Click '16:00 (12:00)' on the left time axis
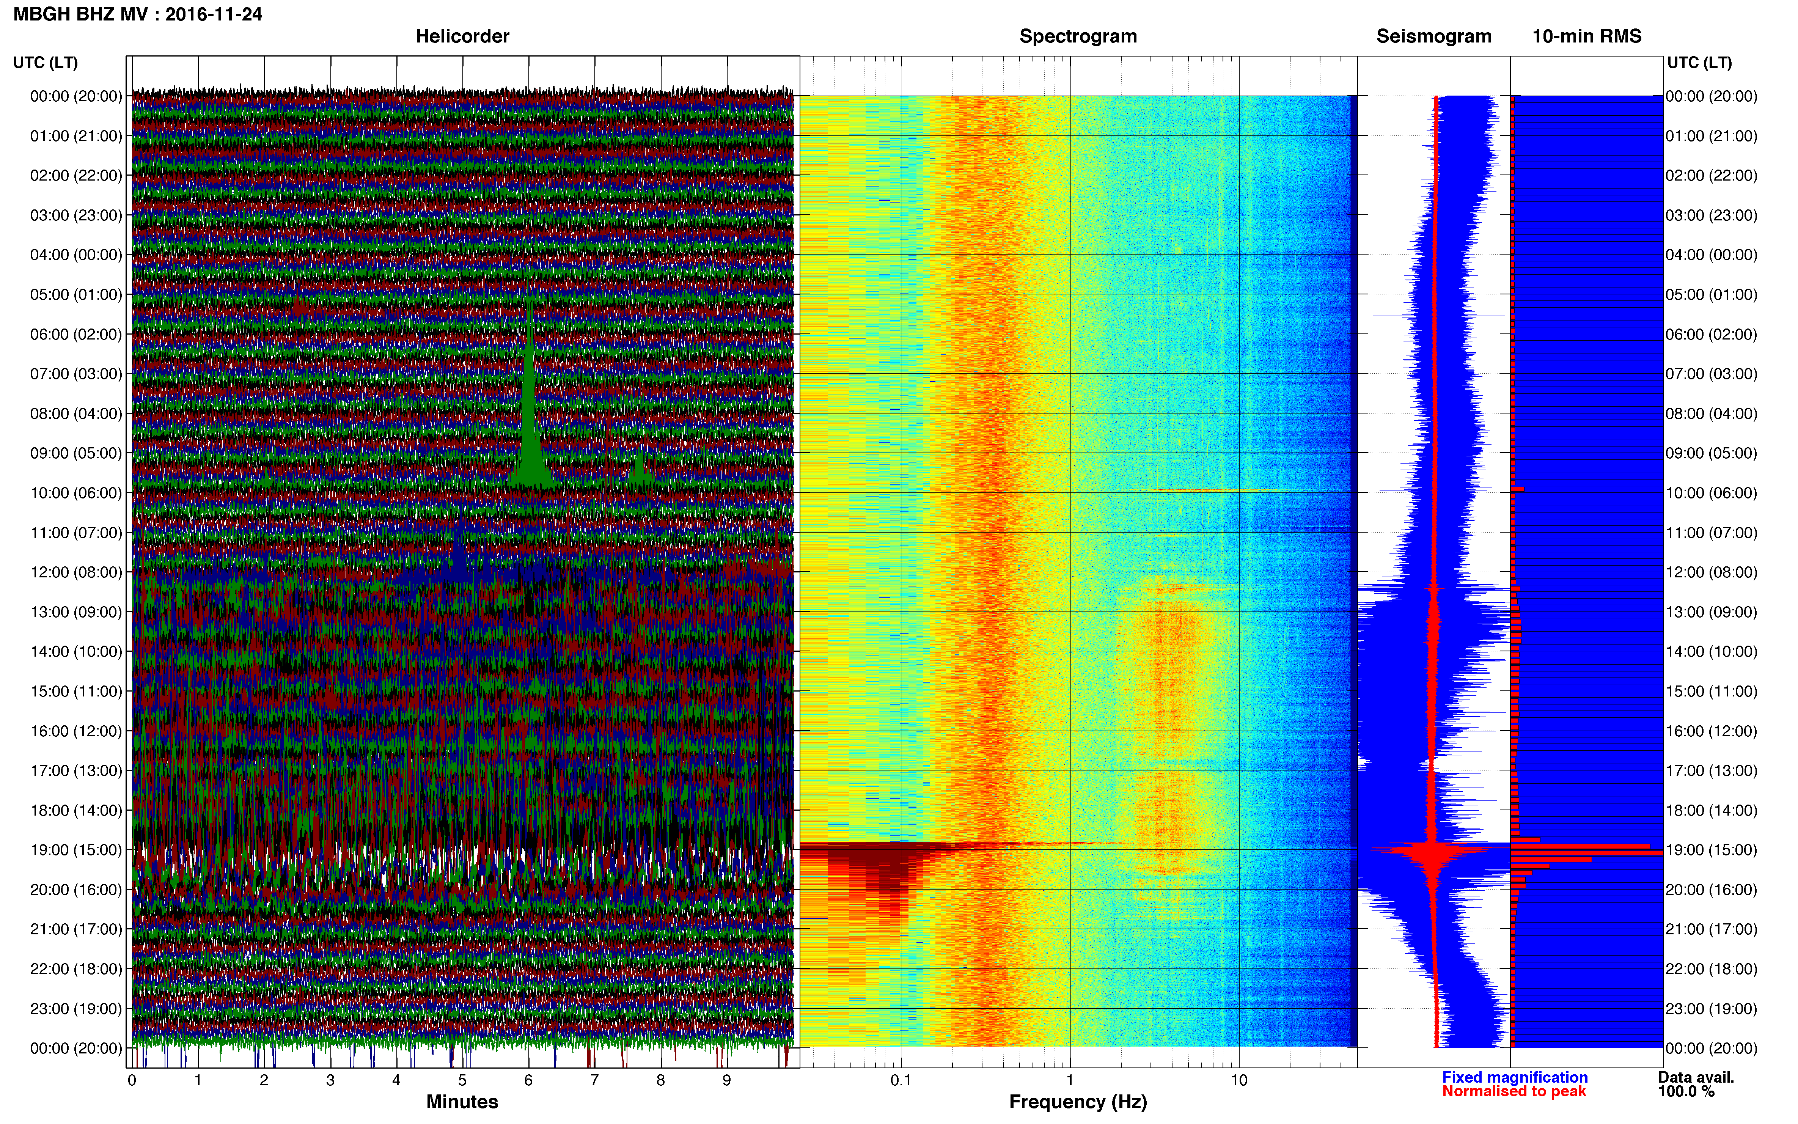Image resolution: width=1798 pixels, height=1124 pixels. tap(76, 731)
